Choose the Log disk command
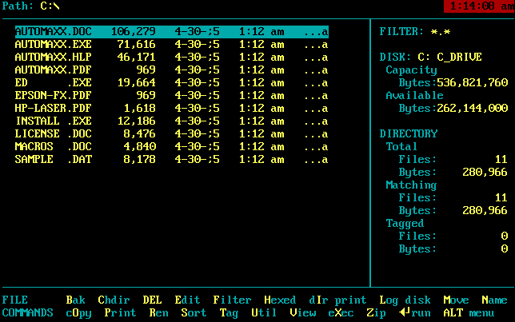515x322 pixels. click(x=405, y=300)
